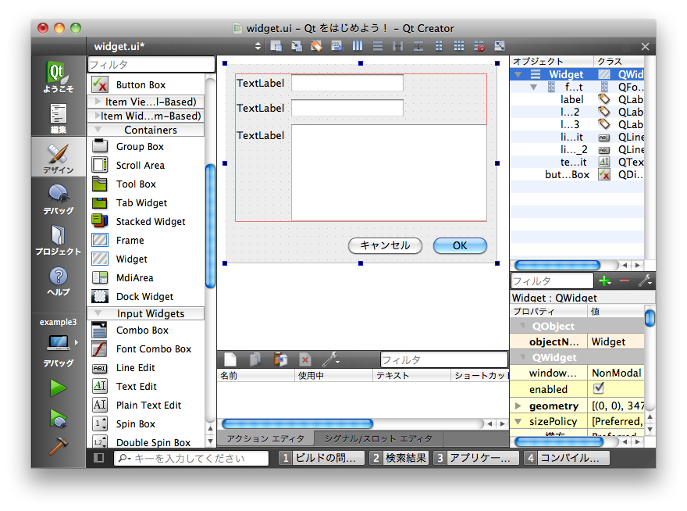This screenshot has height=511, width=687.
Task: Click the キャンセル button in the form
Action: [x=385, y=245]
